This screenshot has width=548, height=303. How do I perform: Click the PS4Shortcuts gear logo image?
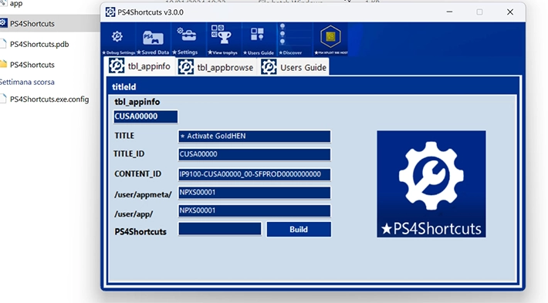(431, 184)
